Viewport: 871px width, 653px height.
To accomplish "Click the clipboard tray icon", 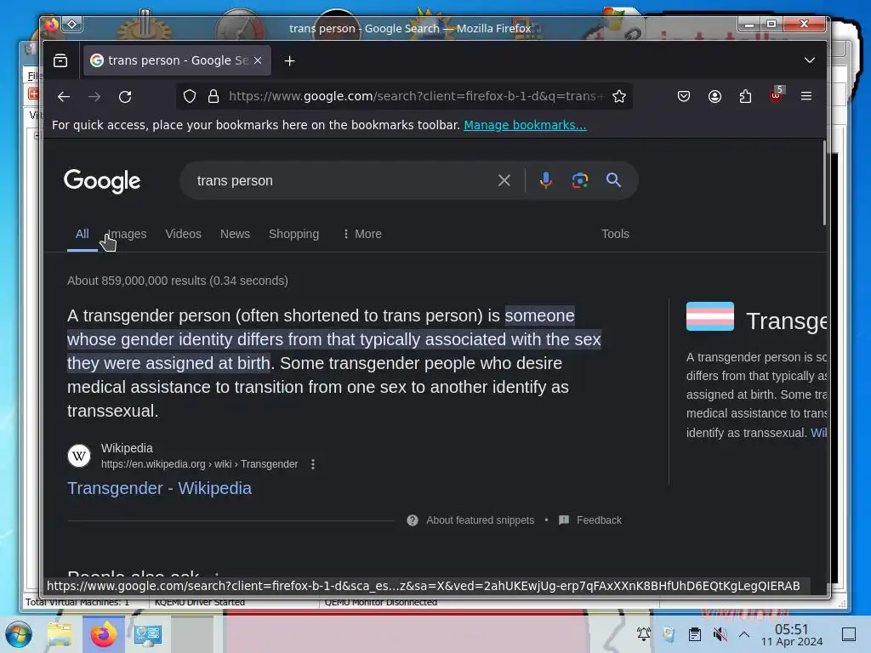I will coord(695,634).
